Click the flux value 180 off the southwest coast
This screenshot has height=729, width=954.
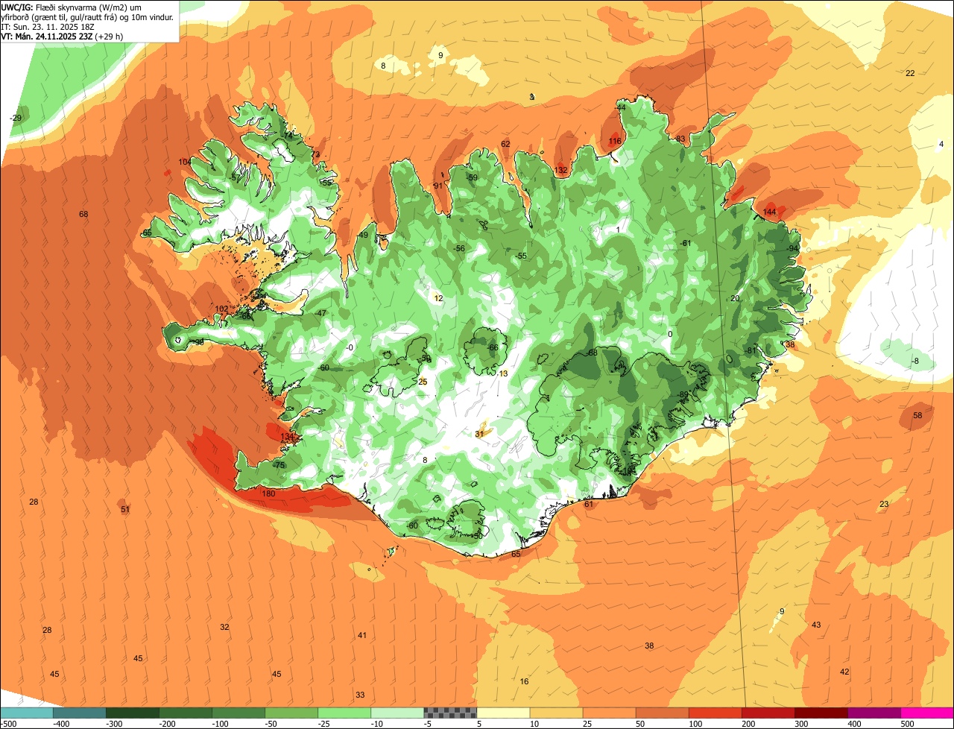click(268, 493)
